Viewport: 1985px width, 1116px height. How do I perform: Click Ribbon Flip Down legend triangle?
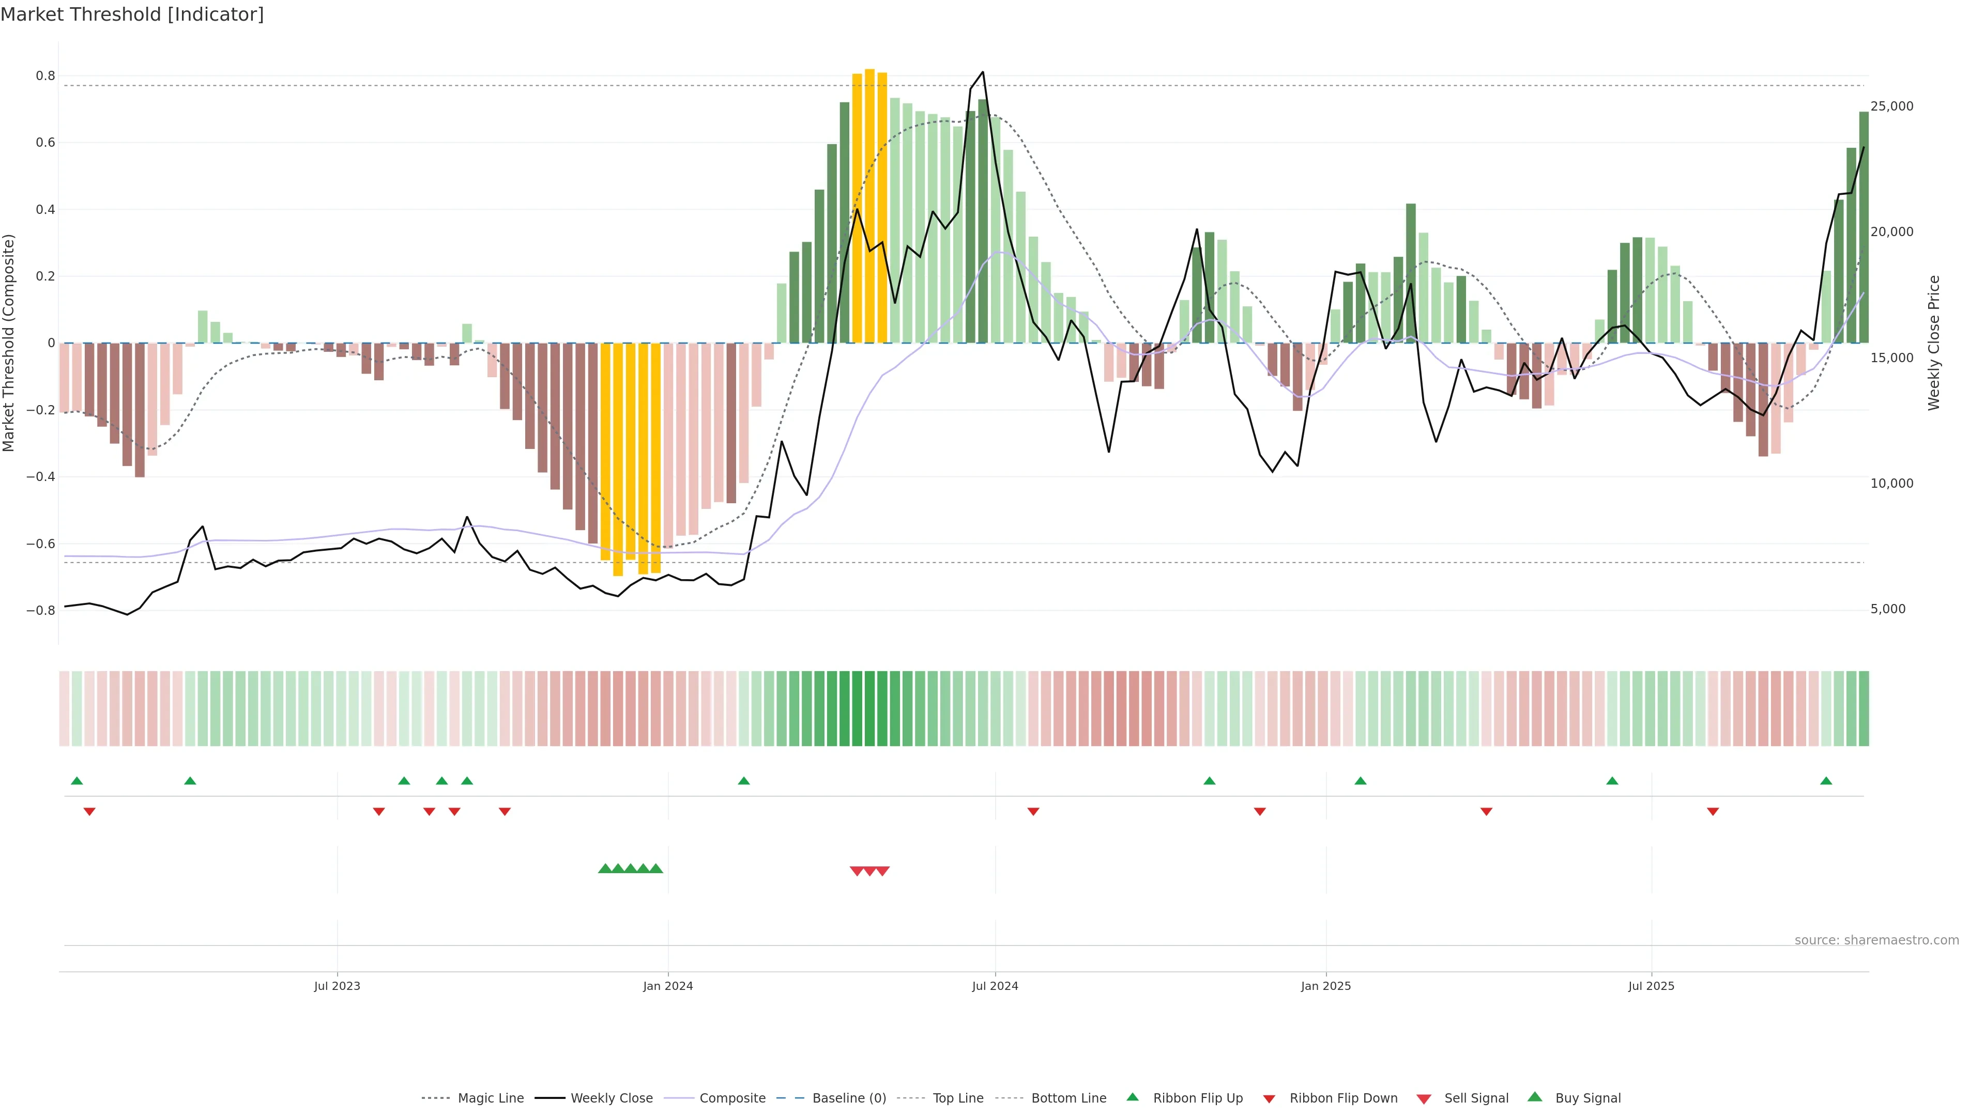1269,1099
